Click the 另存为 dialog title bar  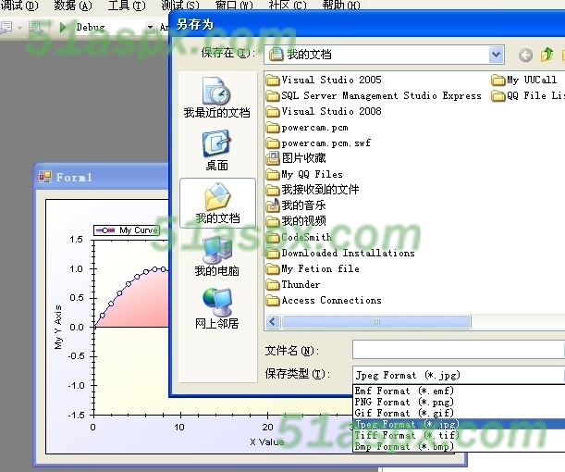click(367, 24)
